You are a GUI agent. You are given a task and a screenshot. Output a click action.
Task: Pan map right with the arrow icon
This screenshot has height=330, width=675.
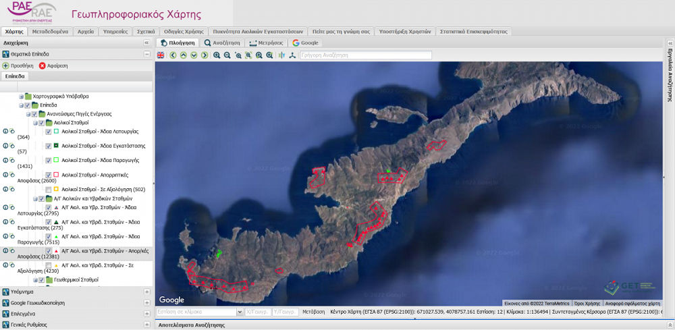(x=204, y=55)
